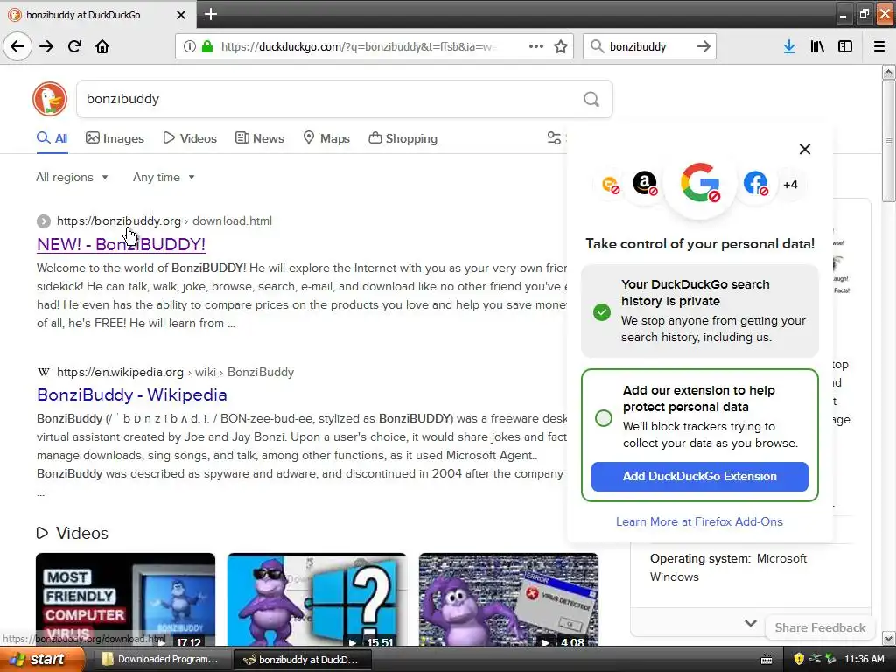This screenshot has height=672, width=896.
Task: Bookmark this page with the star
Action: (561, 46)
